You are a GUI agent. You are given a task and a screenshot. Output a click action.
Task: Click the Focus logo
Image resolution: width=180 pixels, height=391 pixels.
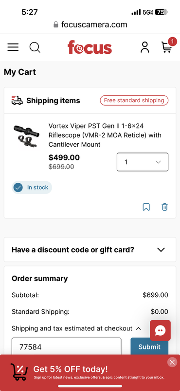90,47
